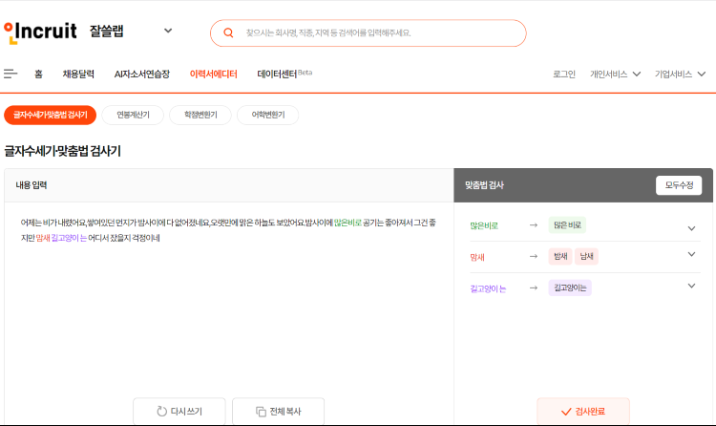This screenshot has width=716, height=426.
Task: Apply the 남새 suggestion
Action: [x=586, y=256]
